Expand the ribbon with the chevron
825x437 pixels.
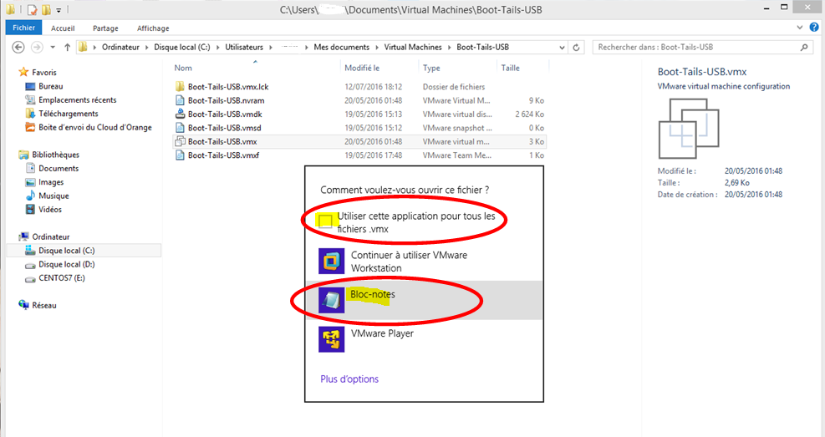800,28
